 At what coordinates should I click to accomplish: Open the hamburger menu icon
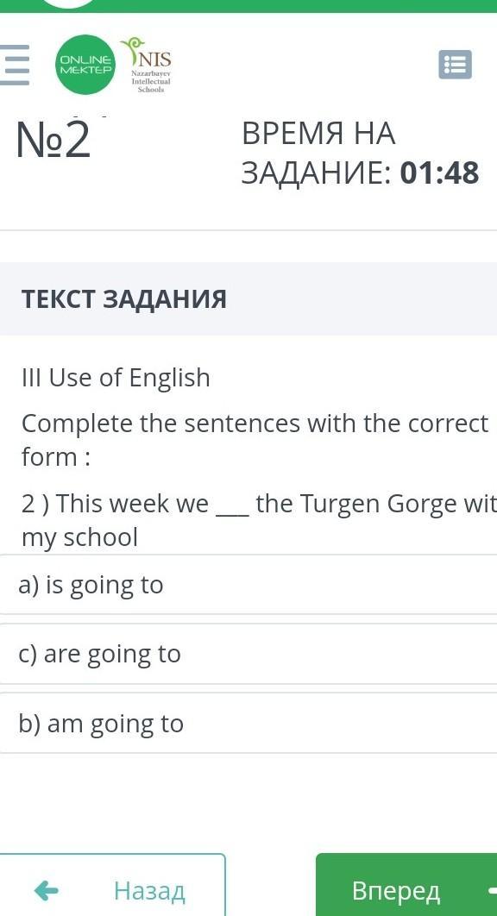point(14,65)
